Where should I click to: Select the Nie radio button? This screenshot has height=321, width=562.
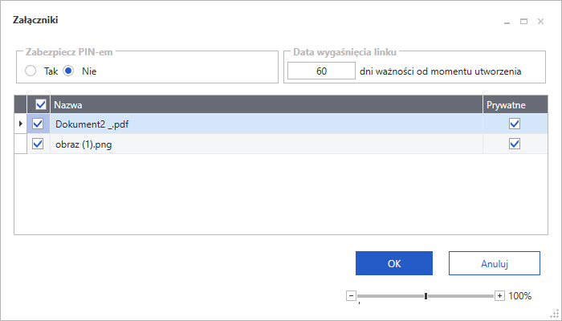(x=69, y=71)
